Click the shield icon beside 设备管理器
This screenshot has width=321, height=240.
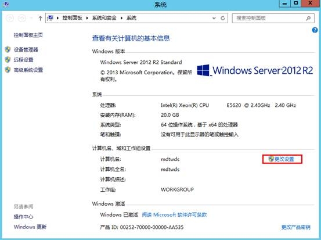click(8, 49)
